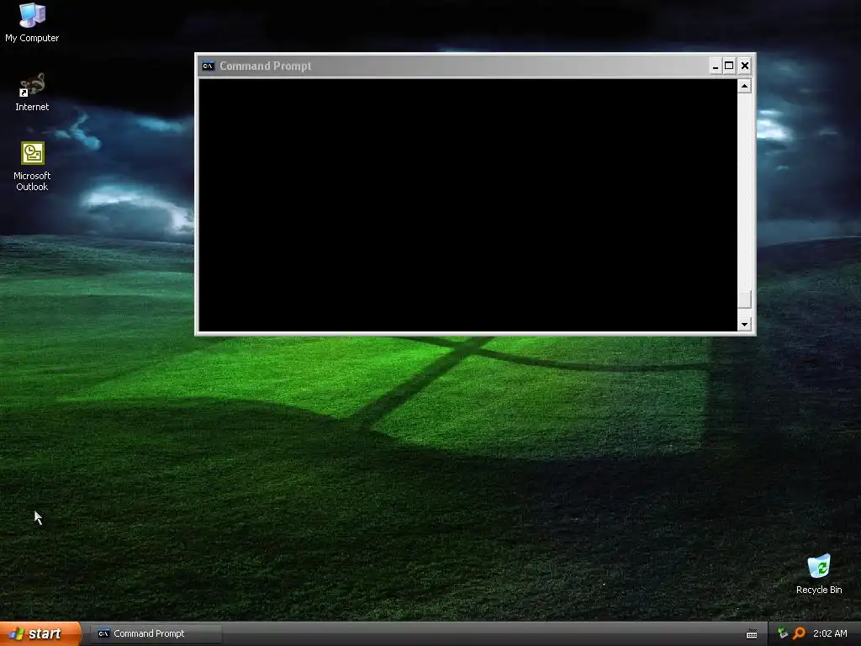Click the Command Prompt title bar text
The width and height of the screenshot is (861, 646).
(x=265, y=66)
